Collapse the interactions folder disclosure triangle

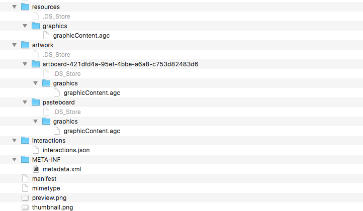[x=14, y=141]
